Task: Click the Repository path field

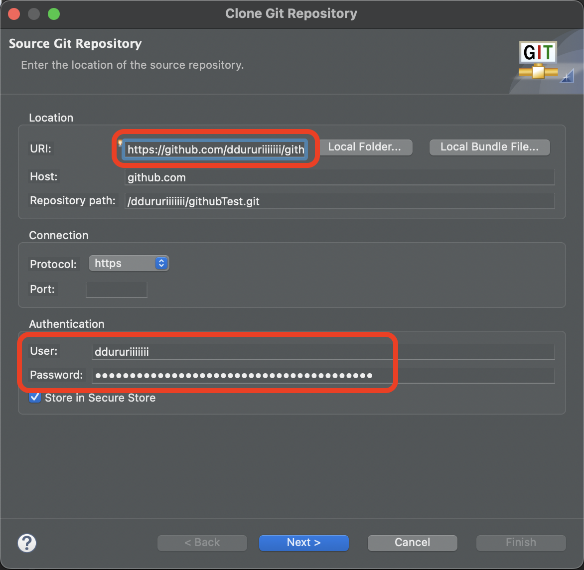Action: pyautogui.click(x=339, y=201)
